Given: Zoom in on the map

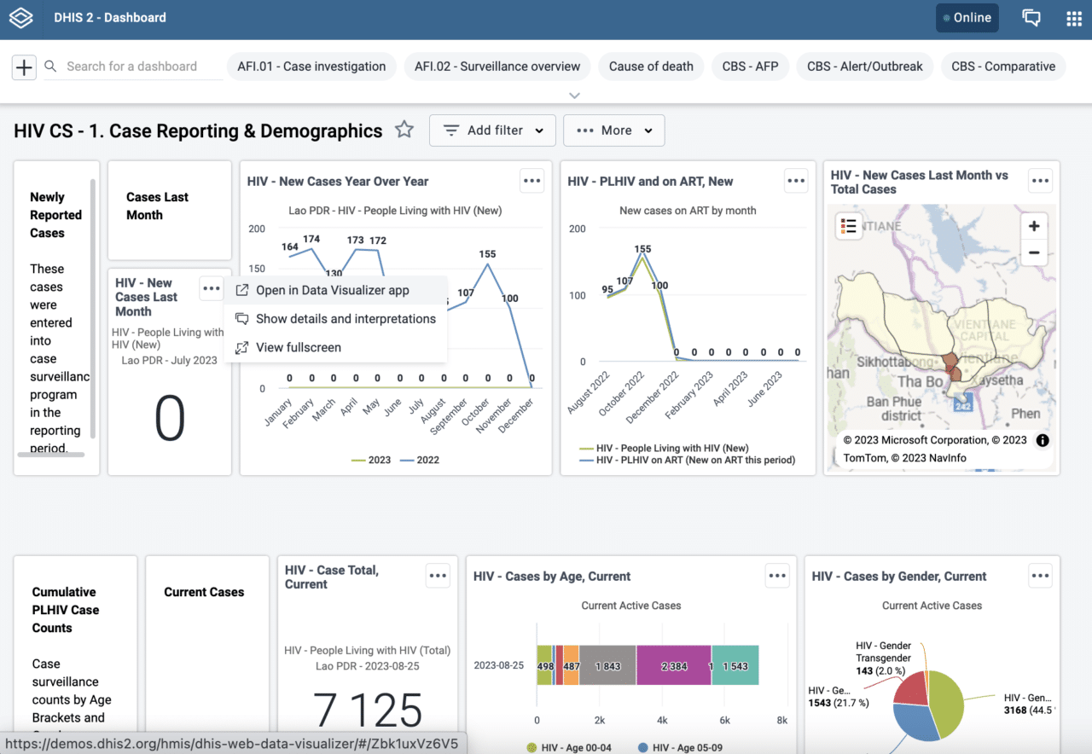Looking at the screenshot, I should click(x=1034, y=226).
